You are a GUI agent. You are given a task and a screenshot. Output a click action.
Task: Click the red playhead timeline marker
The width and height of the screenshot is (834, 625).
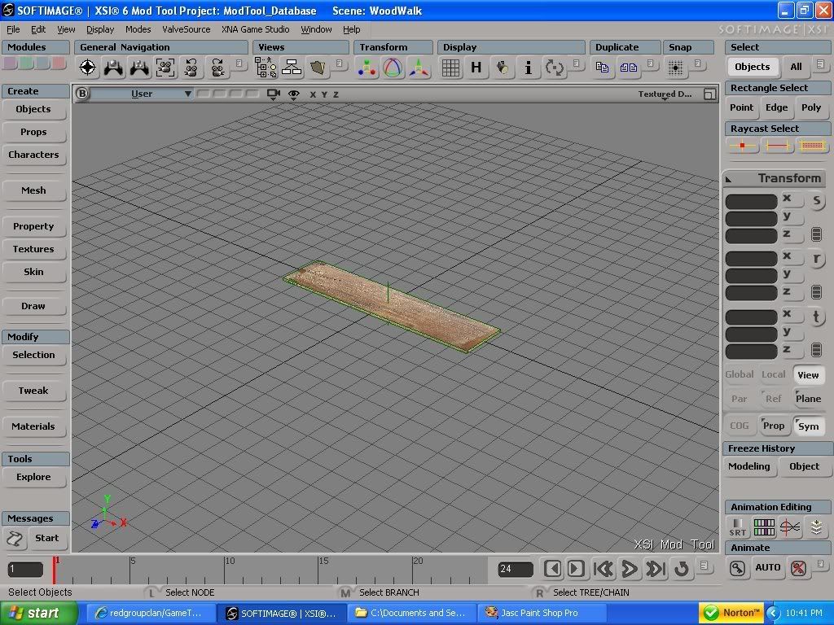tap(54, 570)
